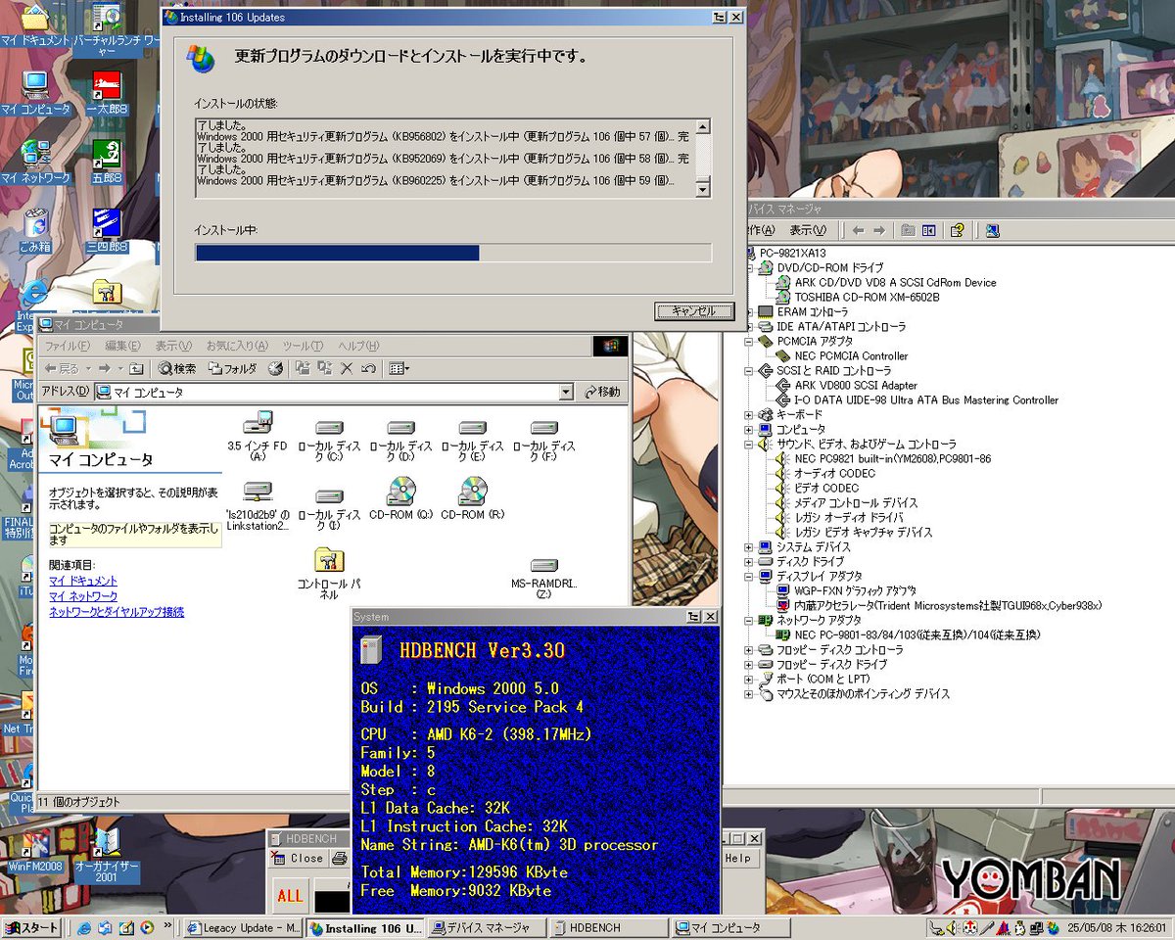
Task: Open the 一太郎8 desktop shortcut
Action: (107, 93)
